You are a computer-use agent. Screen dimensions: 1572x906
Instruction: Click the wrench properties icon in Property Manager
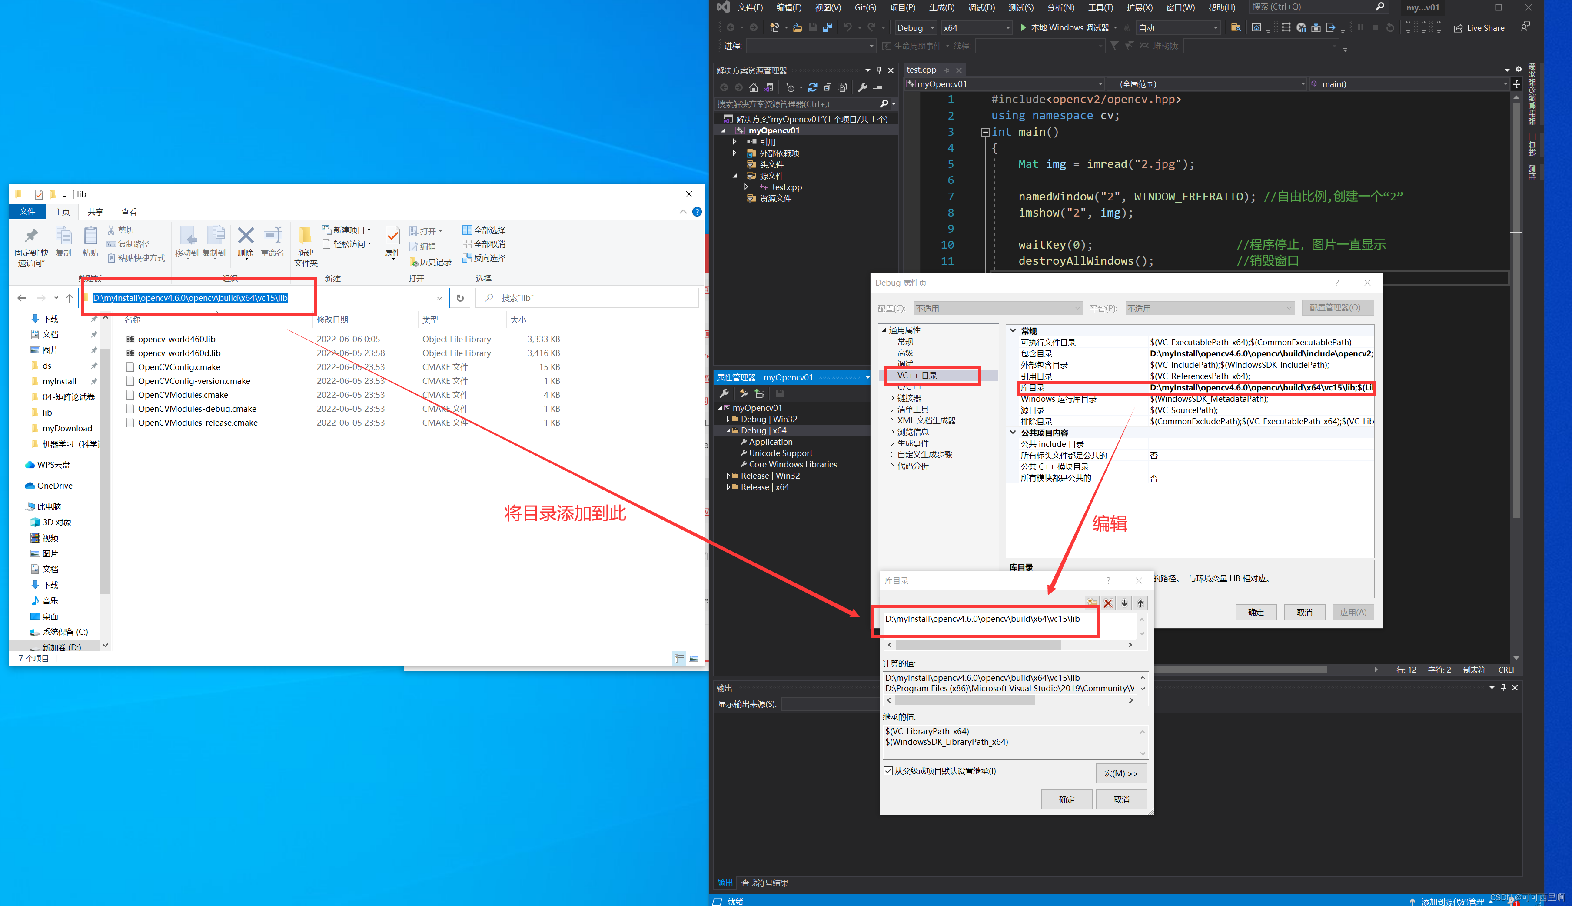coord(724,393)
